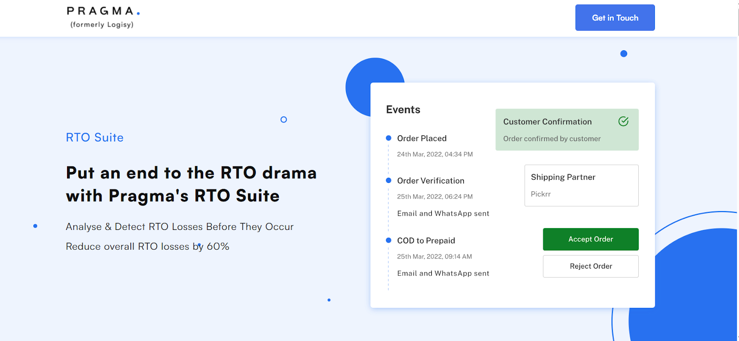Viewport: 739px width, 341px height.
Task: Click the '25th Mar, 2022, 06:24 PM' timestamp
Action: [x=435, y=197]
